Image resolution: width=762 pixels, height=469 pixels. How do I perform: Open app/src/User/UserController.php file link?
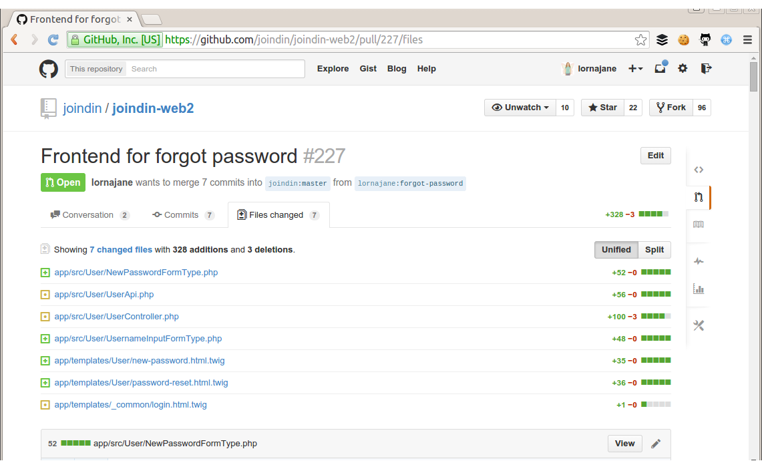pos(116,317)
